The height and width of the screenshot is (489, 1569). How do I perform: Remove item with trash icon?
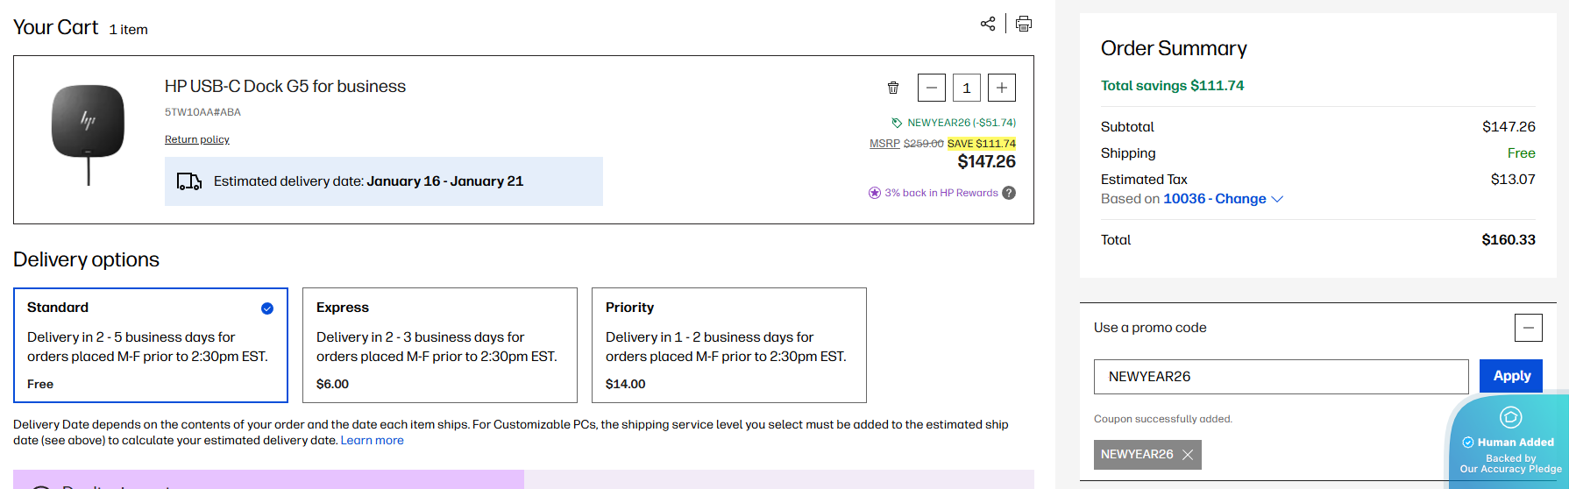[x=893, y=88]
